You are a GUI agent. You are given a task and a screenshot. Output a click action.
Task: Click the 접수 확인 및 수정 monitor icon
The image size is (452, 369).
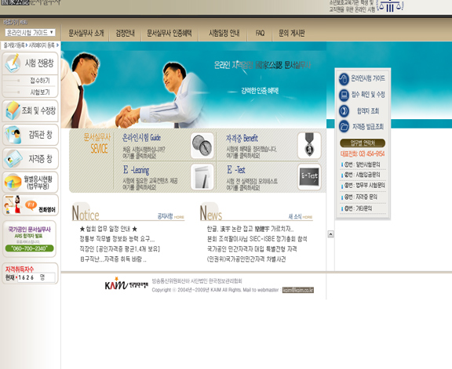(344, 96)
